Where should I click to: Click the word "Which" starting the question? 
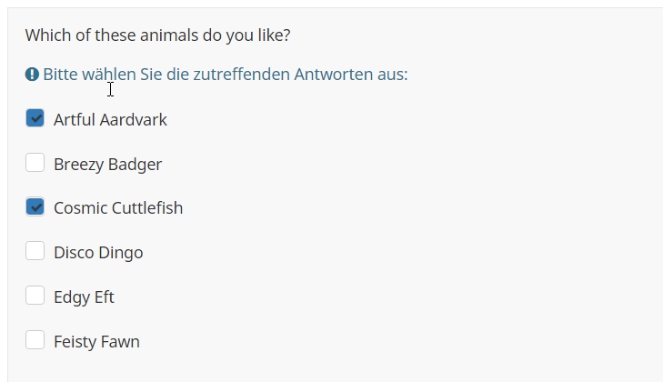(47, 35)
